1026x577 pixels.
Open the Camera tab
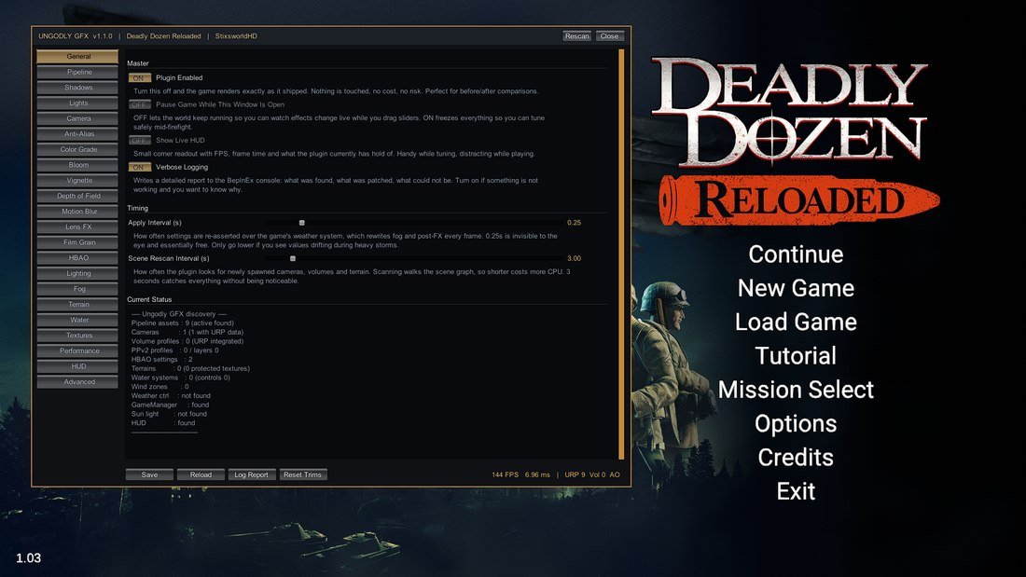77,118
